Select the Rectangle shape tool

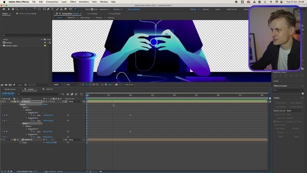tap(44, 9)
